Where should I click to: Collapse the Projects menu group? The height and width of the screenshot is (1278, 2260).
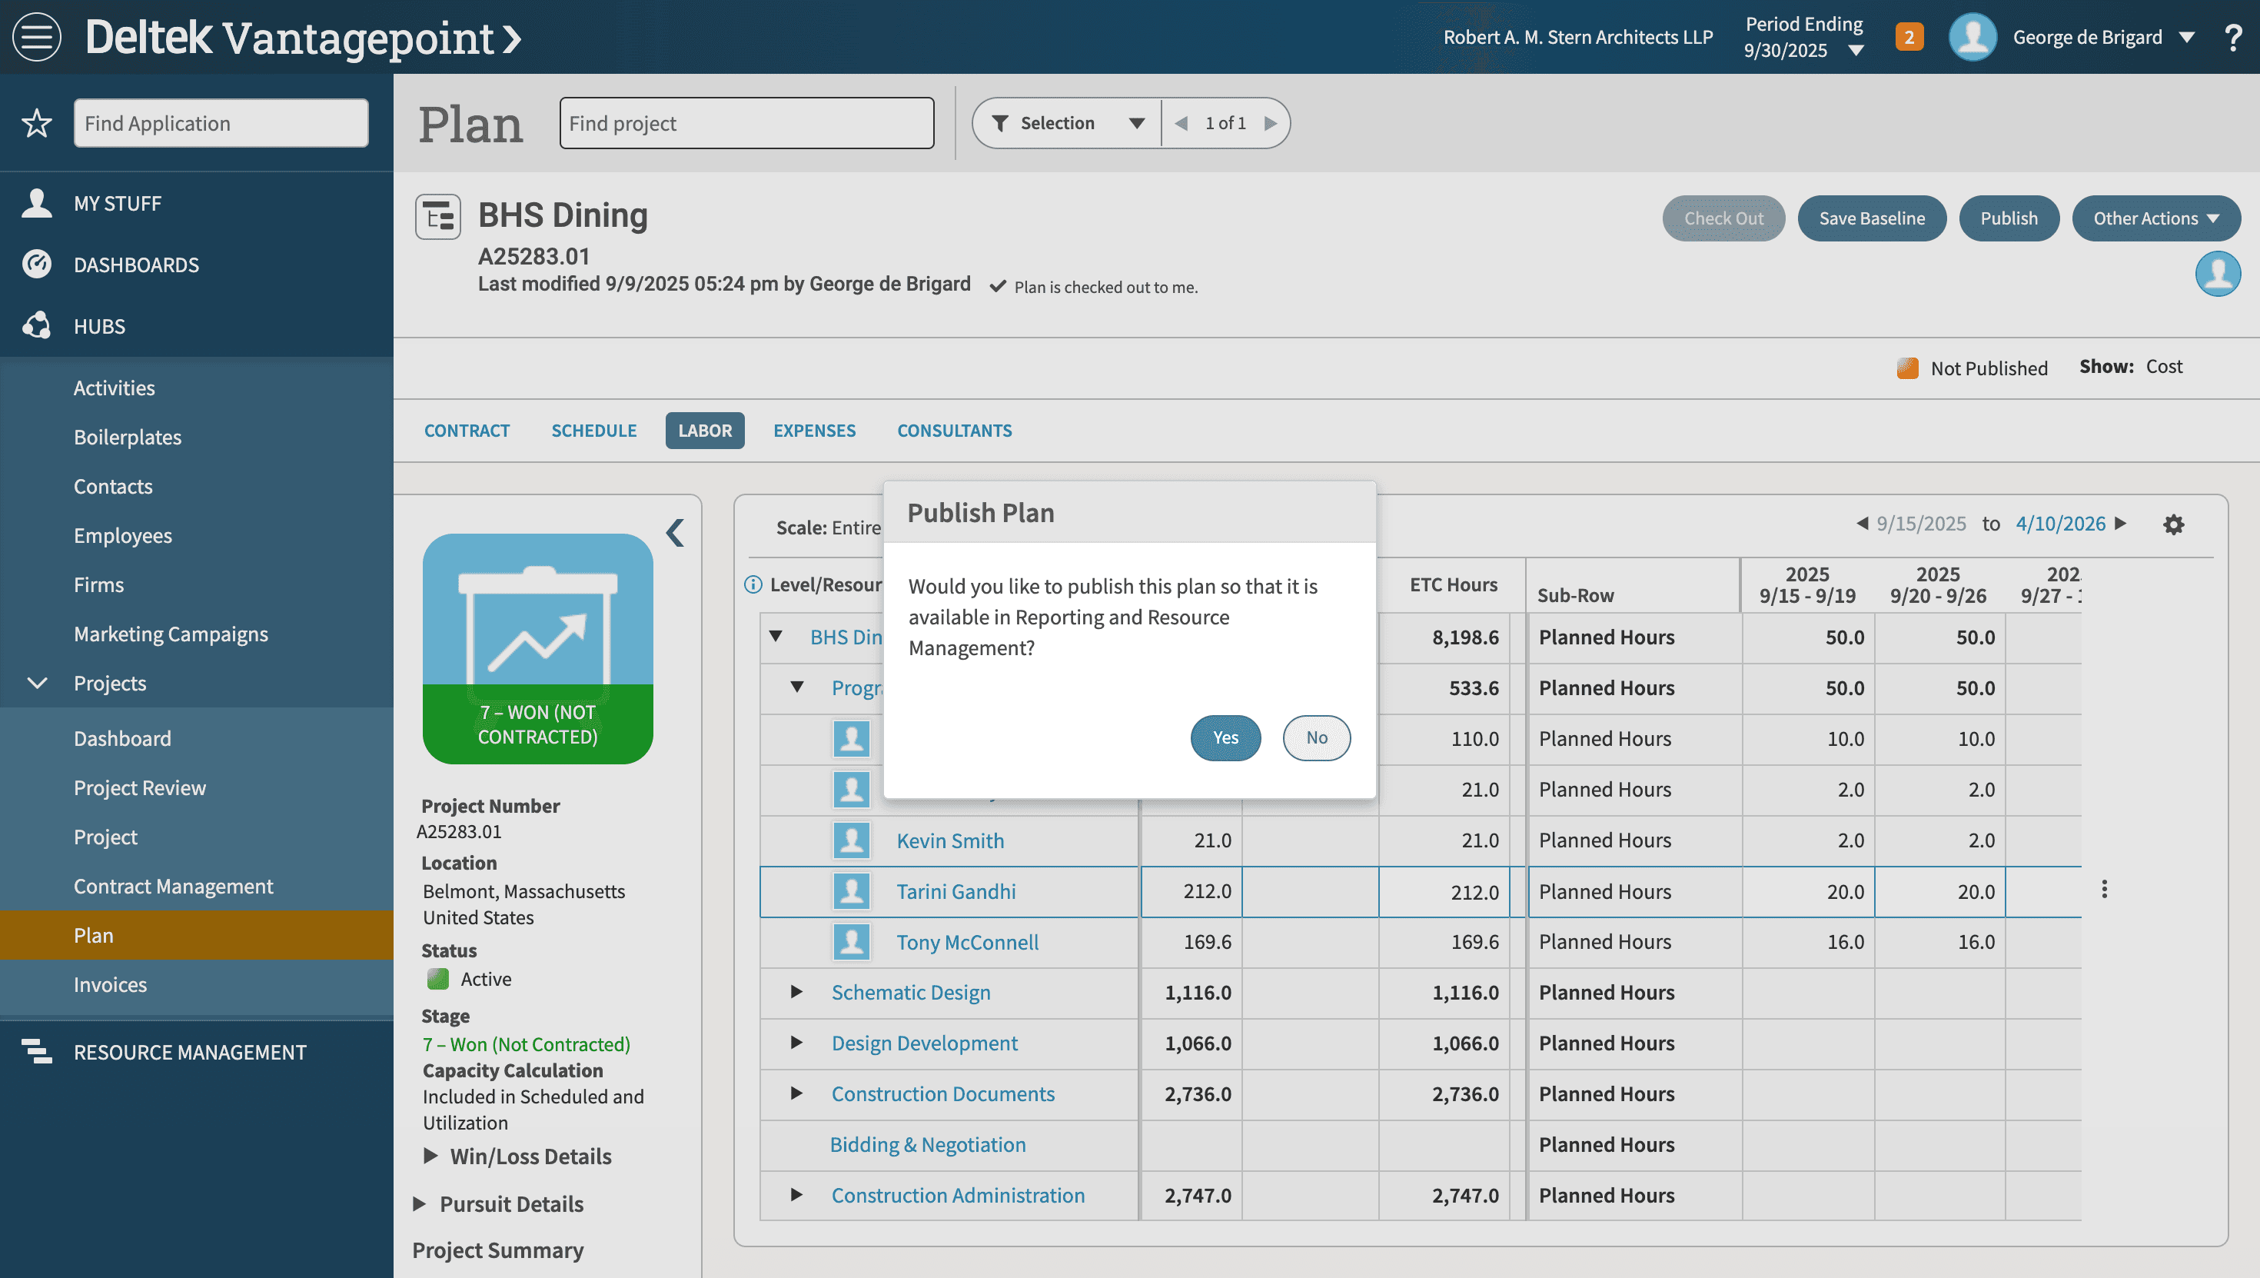(37, 683)
